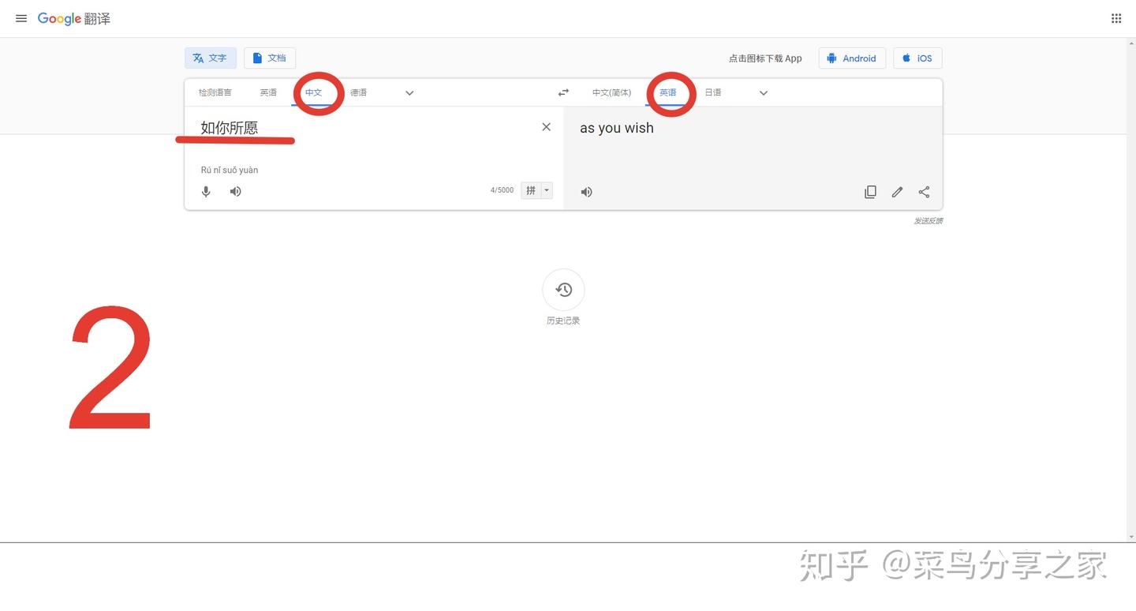Toggle the 拼 pinyin input tool
Image resolution: width=1136 pixels, height=611 pixels.
531,190
